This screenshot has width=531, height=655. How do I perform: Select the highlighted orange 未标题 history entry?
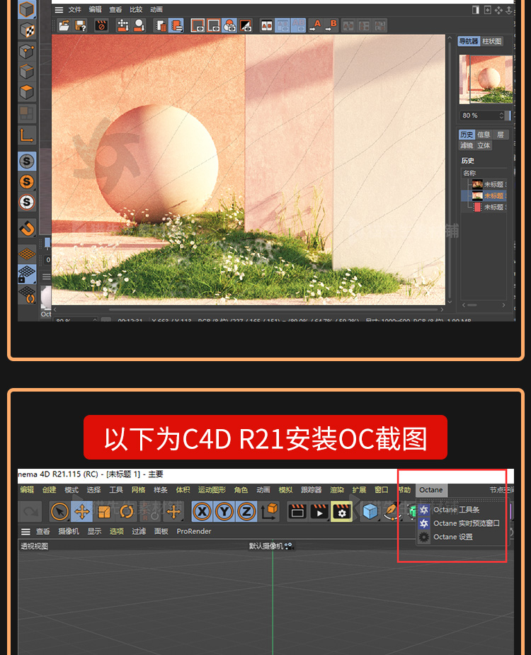pos(485,195)
